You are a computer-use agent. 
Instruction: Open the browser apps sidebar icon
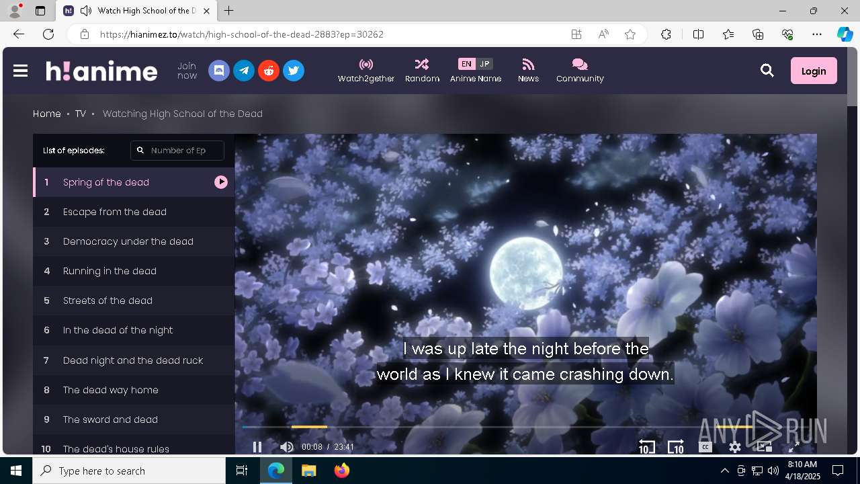tap(576, 34)
